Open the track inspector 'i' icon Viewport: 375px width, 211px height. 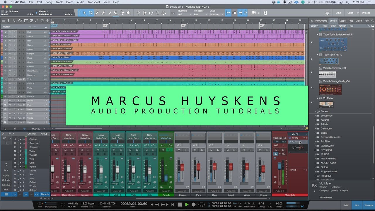(9, 21)
